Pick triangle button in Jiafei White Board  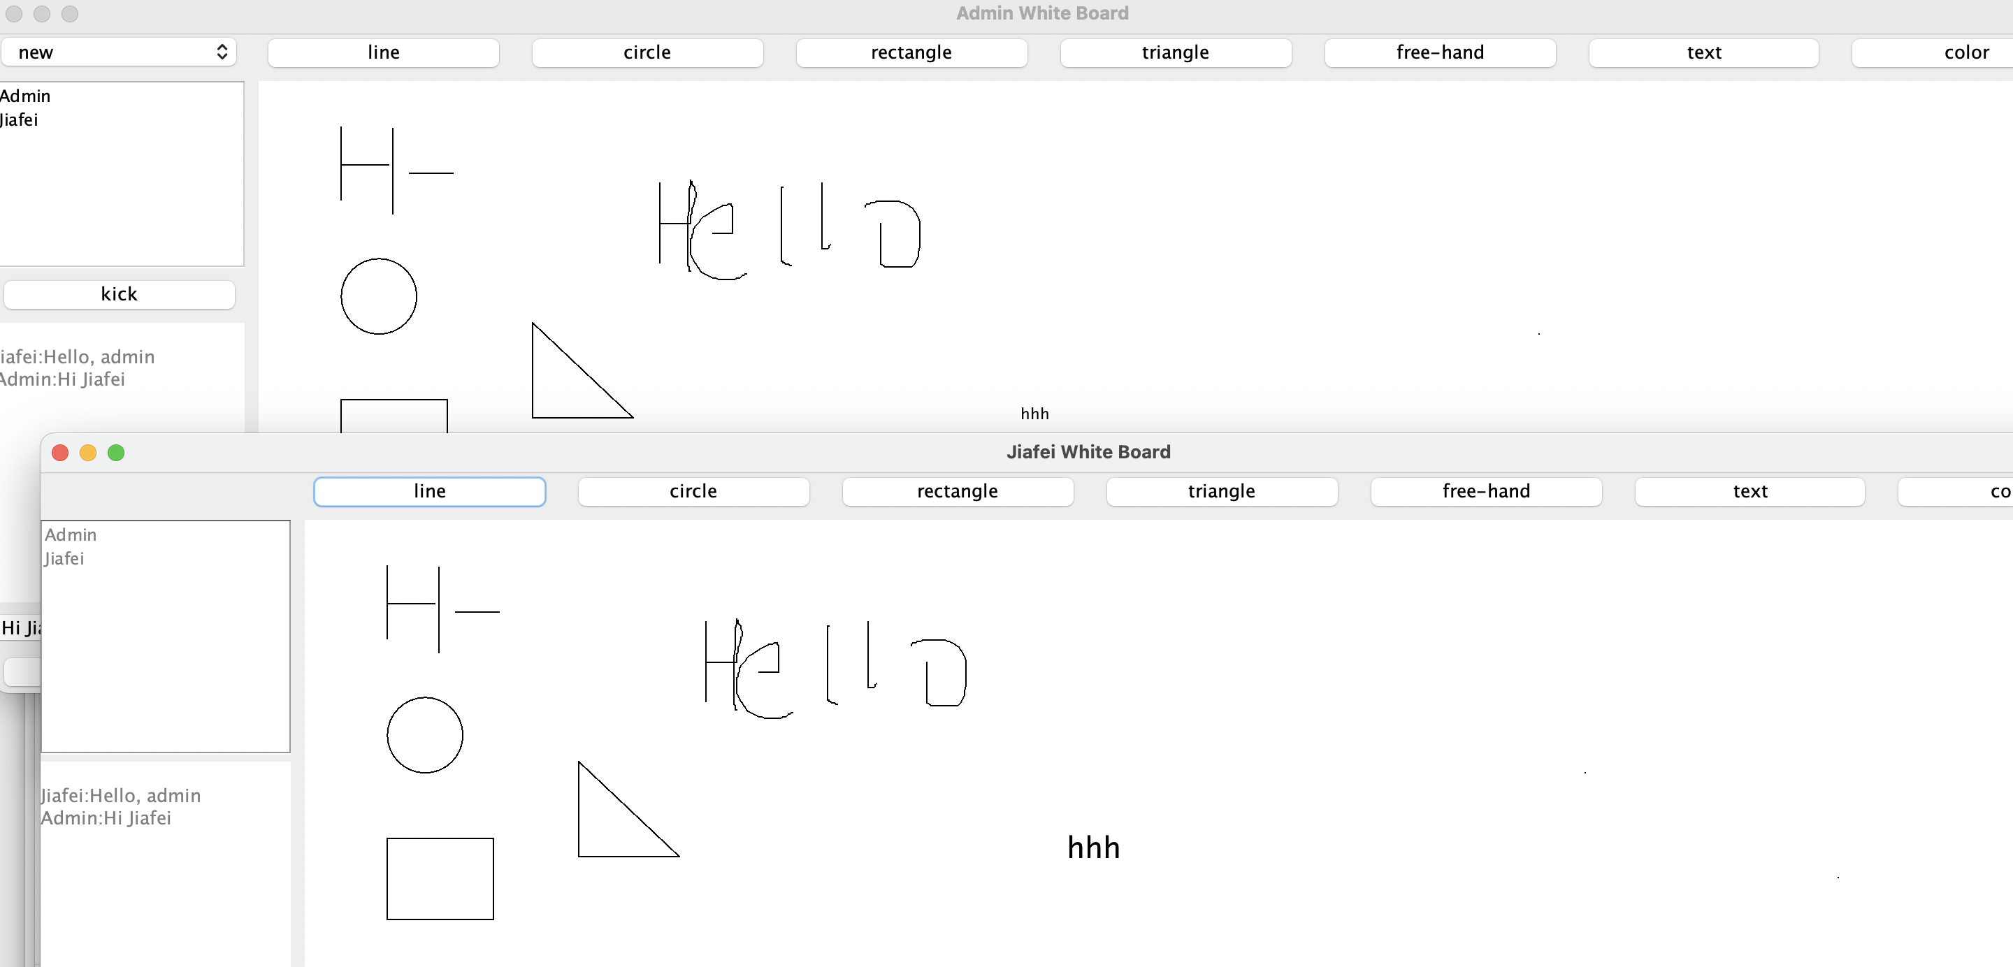pyautogui.click(x=1221, y=491)
